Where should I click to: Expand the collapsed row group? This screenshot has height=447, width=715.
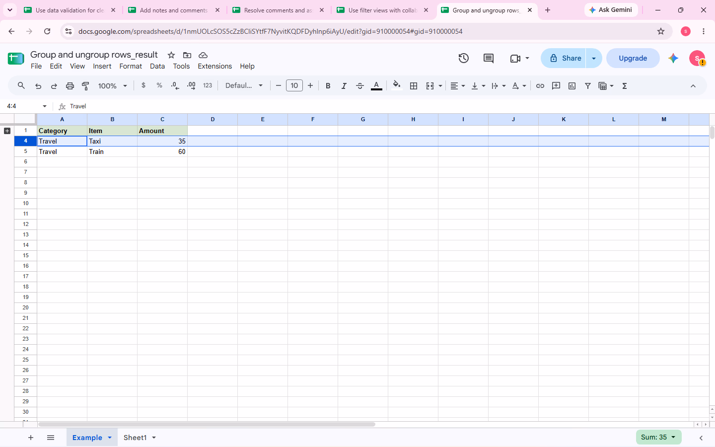pyautogui.click(x=7, y=131)
